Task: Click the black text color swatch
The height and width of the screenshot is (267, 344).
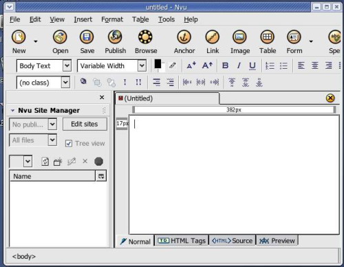Action: pos(158,64)
